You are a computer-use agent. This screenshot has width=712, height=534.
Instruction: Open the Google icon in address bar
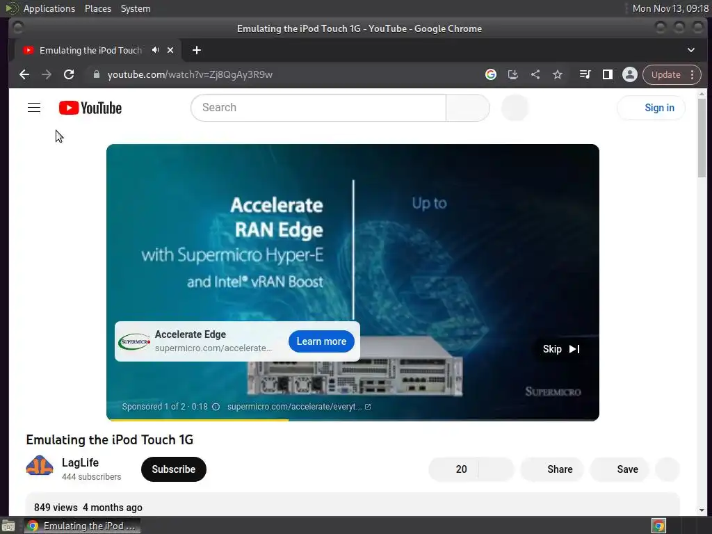(x=490, y=74)
